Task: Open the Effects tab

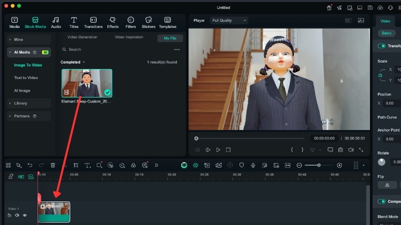Action: [x=113, y=22]
